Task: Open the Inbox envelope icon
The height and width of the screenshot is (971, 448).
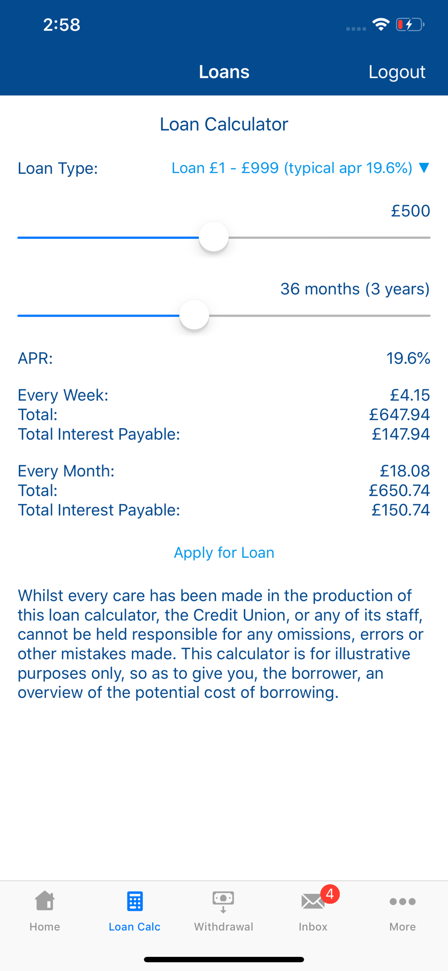Action: pyautogui.click(x=313, y=902)
